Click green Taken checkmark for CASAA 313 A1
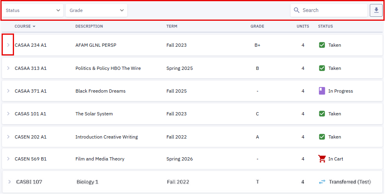The width and height of the screenshot is (385, 194). pos(322,68)
